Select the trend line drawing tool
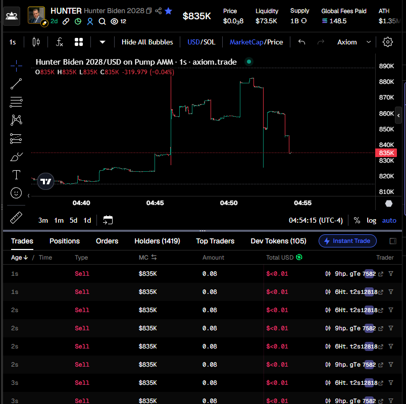This screenshot has height=404, width=406. 16,84
